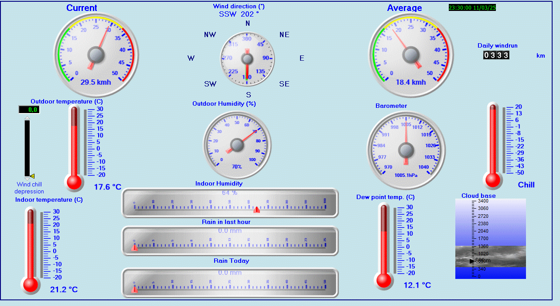This screenshot has height=306, width=560.
Task: Click the SSW 202° wind direction readout
Action: click(239, 14)
